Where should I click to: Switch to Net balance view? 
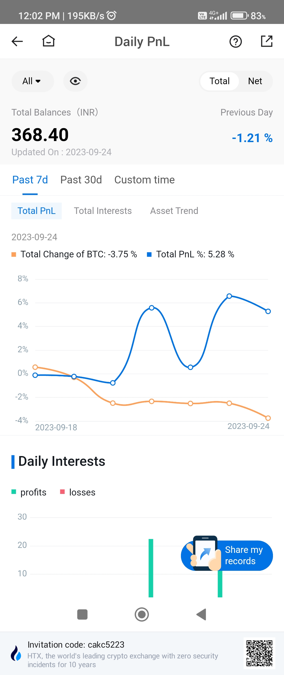[255, 81]
